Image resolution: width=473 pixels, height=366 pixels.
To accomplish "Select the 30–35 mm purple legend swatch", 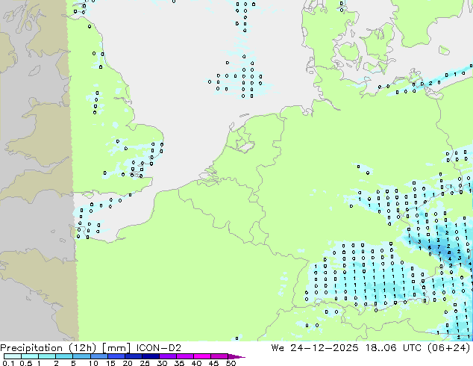I will pyautogui.click(x=167, y=356).
